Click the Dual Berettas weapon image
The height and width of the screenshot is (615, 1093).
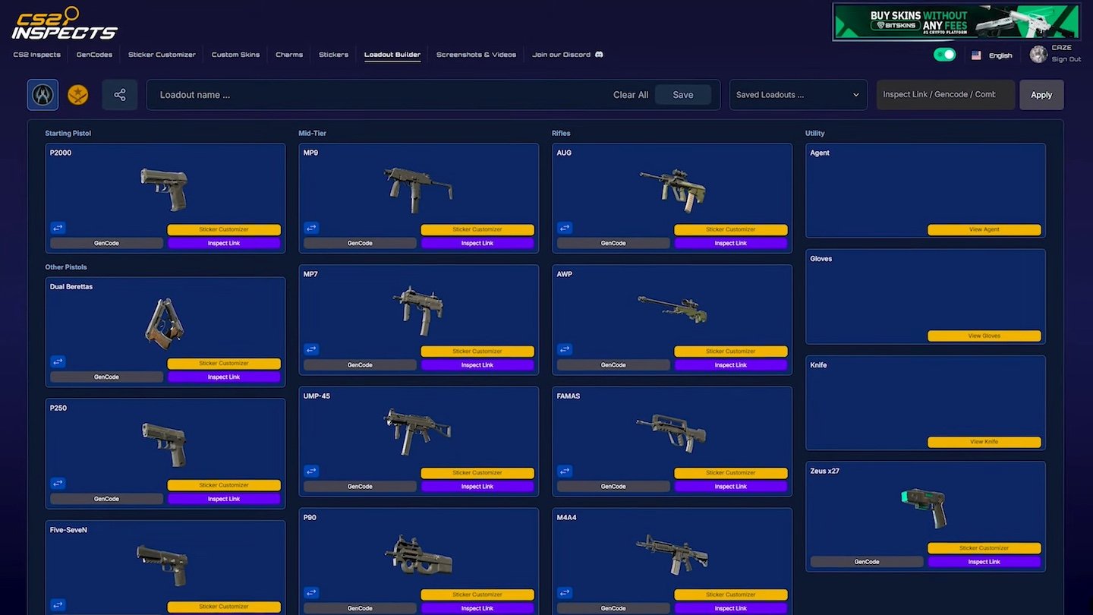(x=165, y=323)
